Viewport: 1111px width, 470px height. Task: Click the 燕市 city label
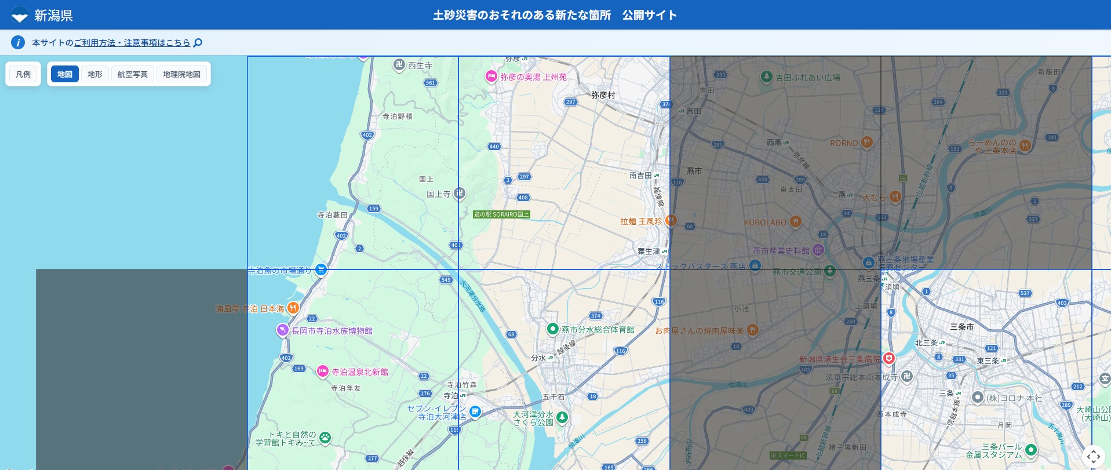(694, 171)
